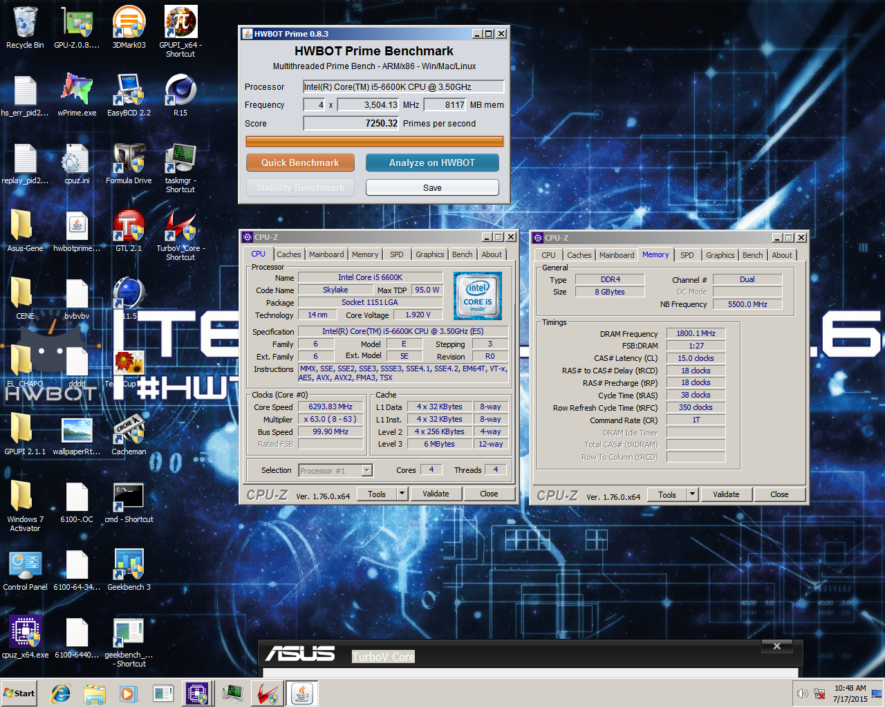
Task: Open the R15 Cinebench icon
Action: click(180, 95)
